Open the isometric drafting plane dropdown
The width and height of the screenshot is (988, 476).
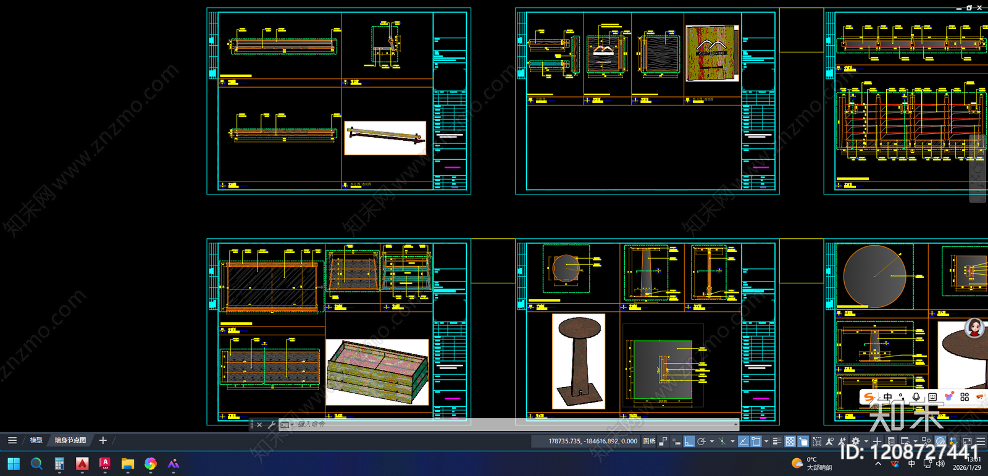pyautogui.click(x=732, y=441)
